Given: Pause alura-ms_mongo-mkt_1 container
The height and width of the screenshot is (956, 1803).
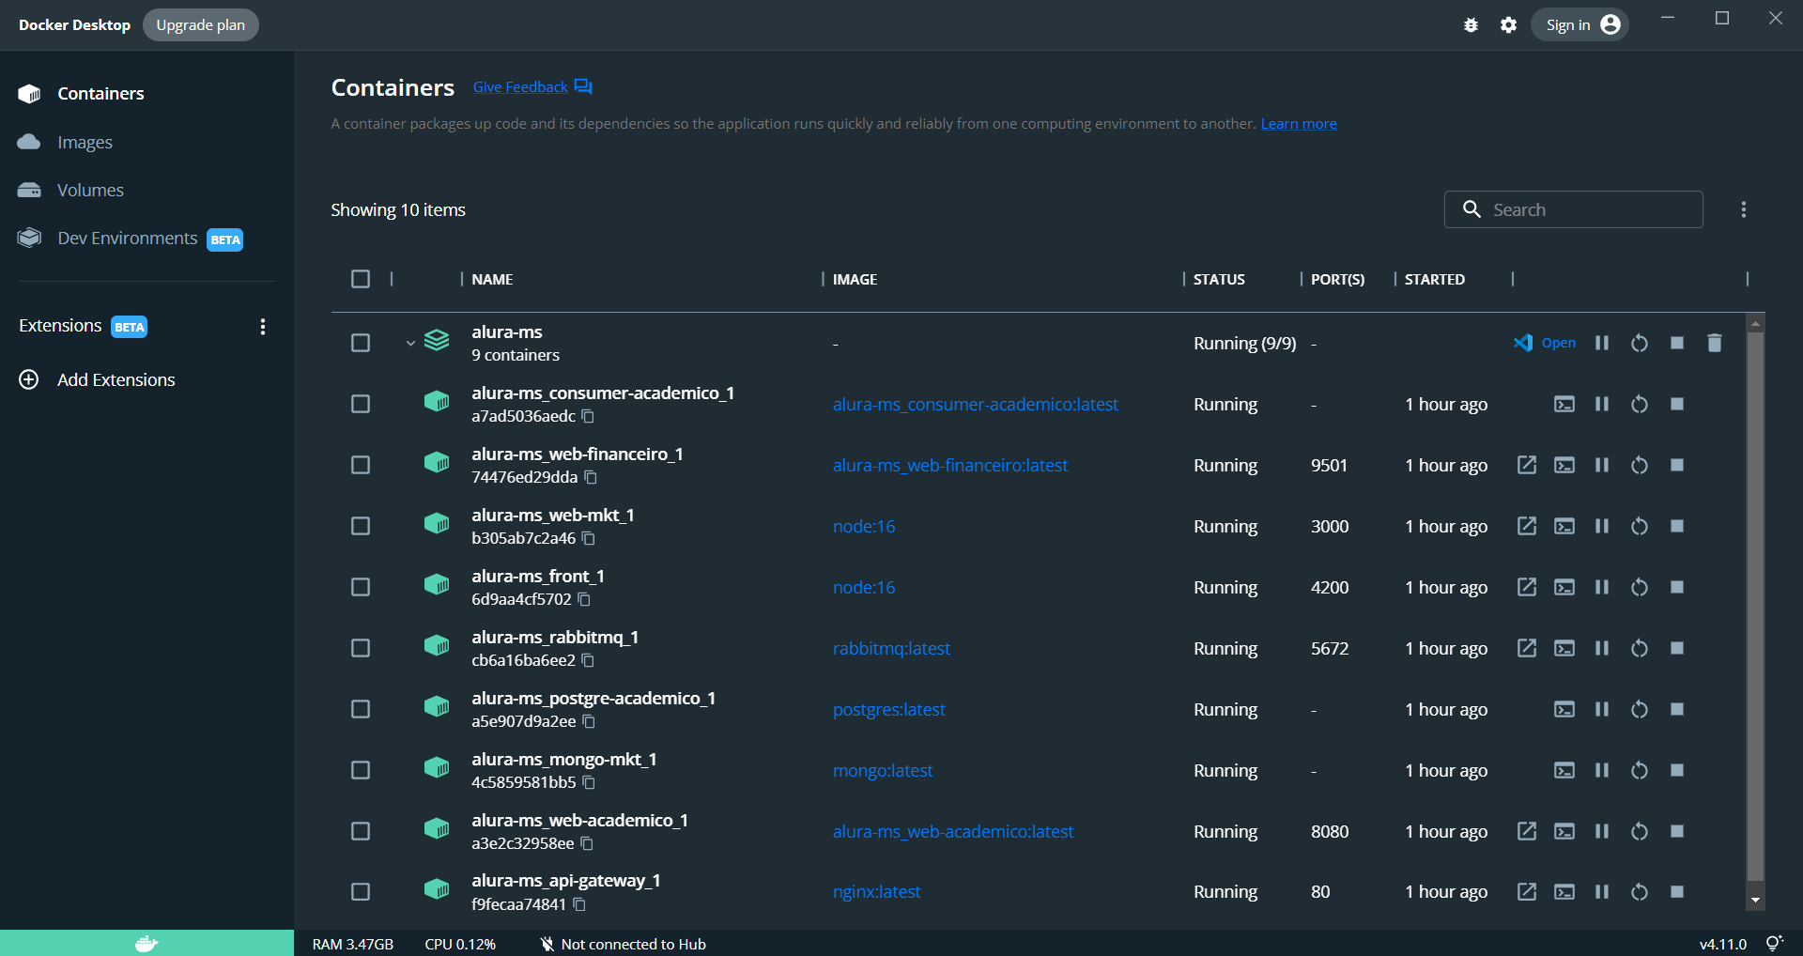Looking at the screenshot, I should point(1602,770).
